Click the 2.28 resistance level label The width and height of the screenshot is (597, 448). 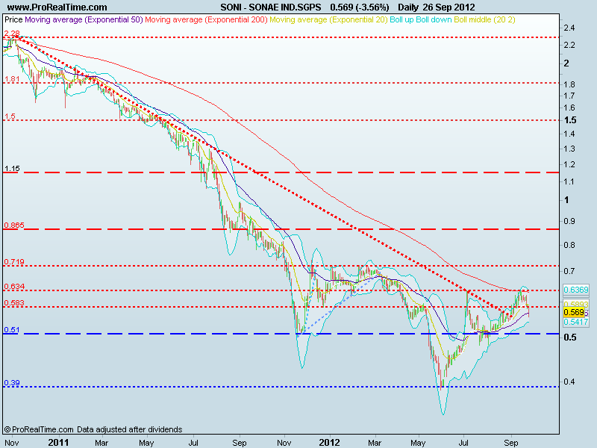[x=12, y=34]
